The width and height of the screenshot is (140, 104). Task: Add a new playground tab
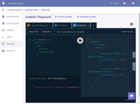94,26
